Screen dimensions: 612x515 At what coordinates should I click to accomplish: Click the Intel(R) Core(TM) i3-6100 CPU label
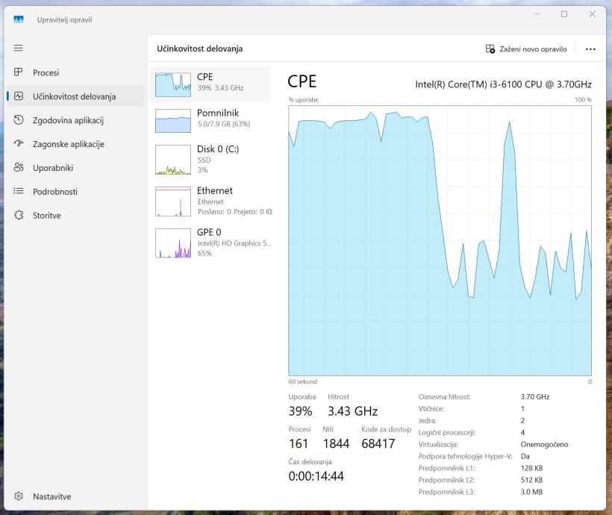(x=504, y=84)
